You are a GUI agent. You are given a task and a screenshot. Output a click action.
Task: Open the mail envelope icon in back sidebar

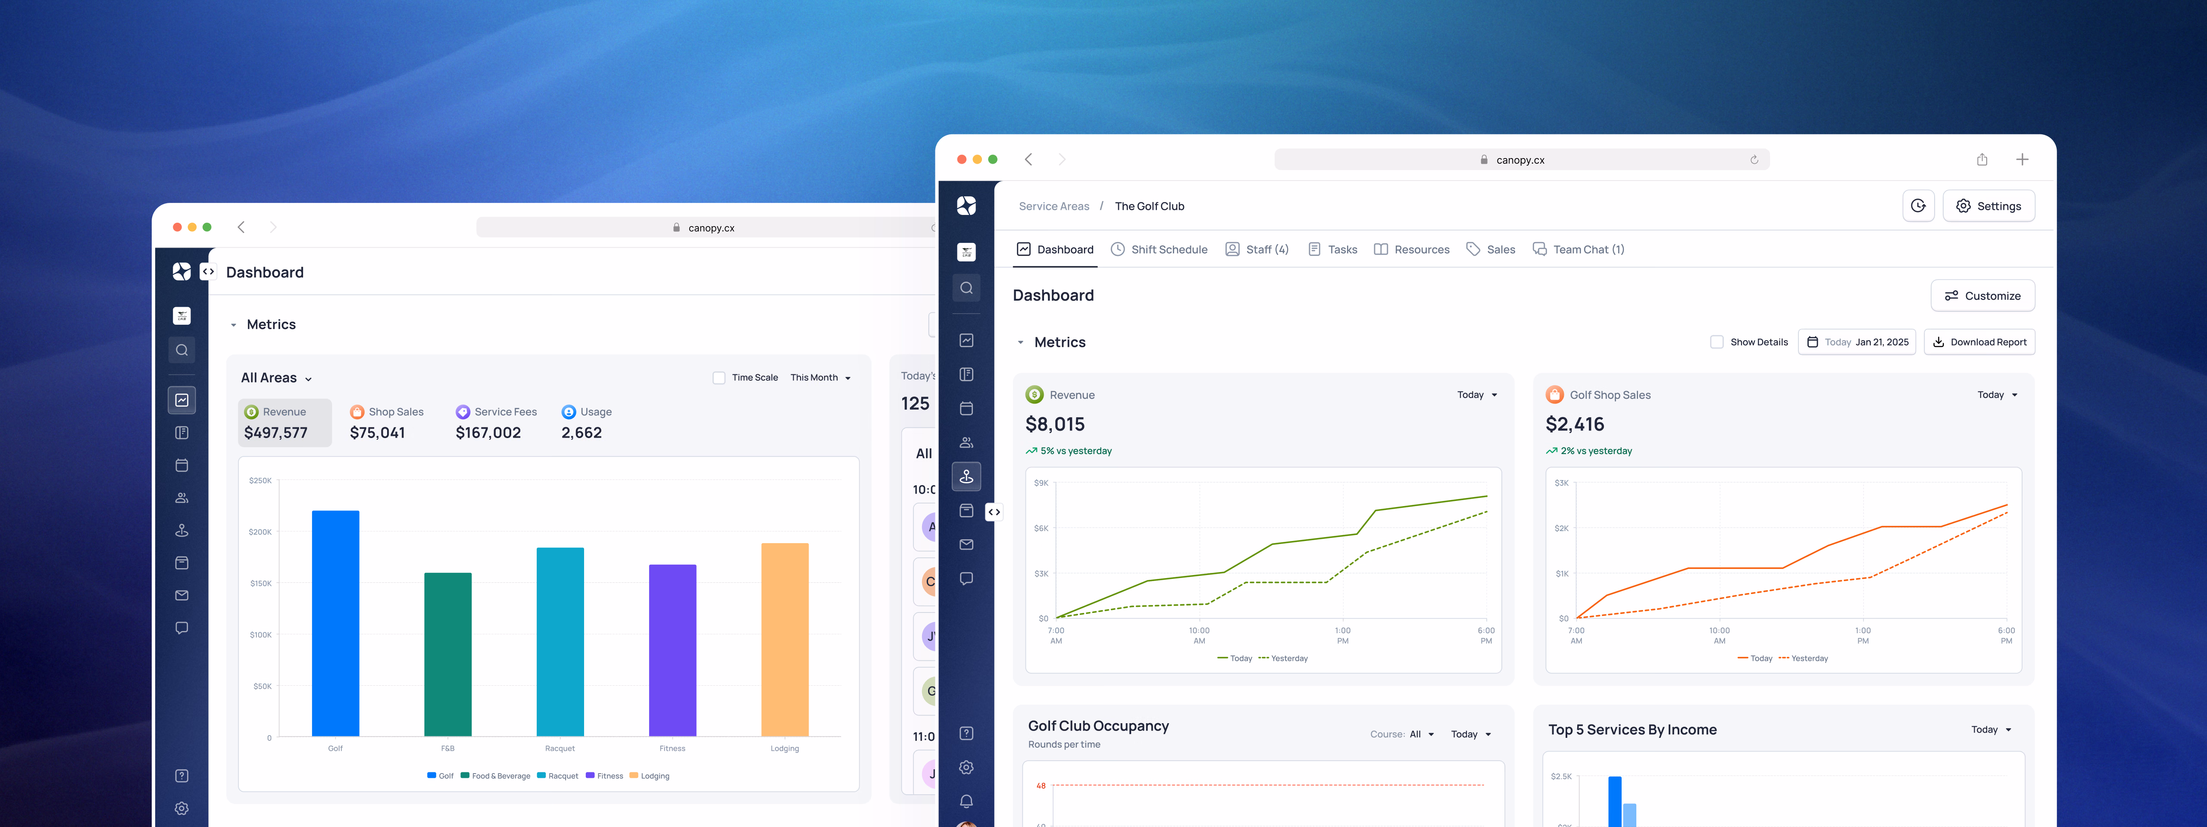(x=181, y=595)
